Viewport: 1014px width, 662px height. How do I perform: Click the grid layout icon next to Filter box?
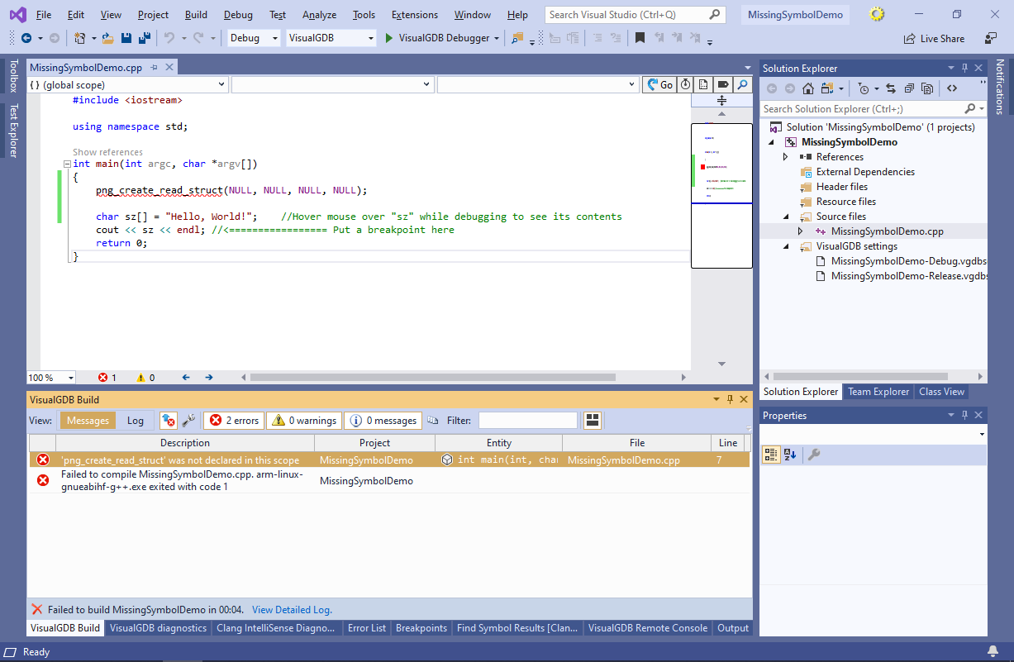(x=592, y=420)
